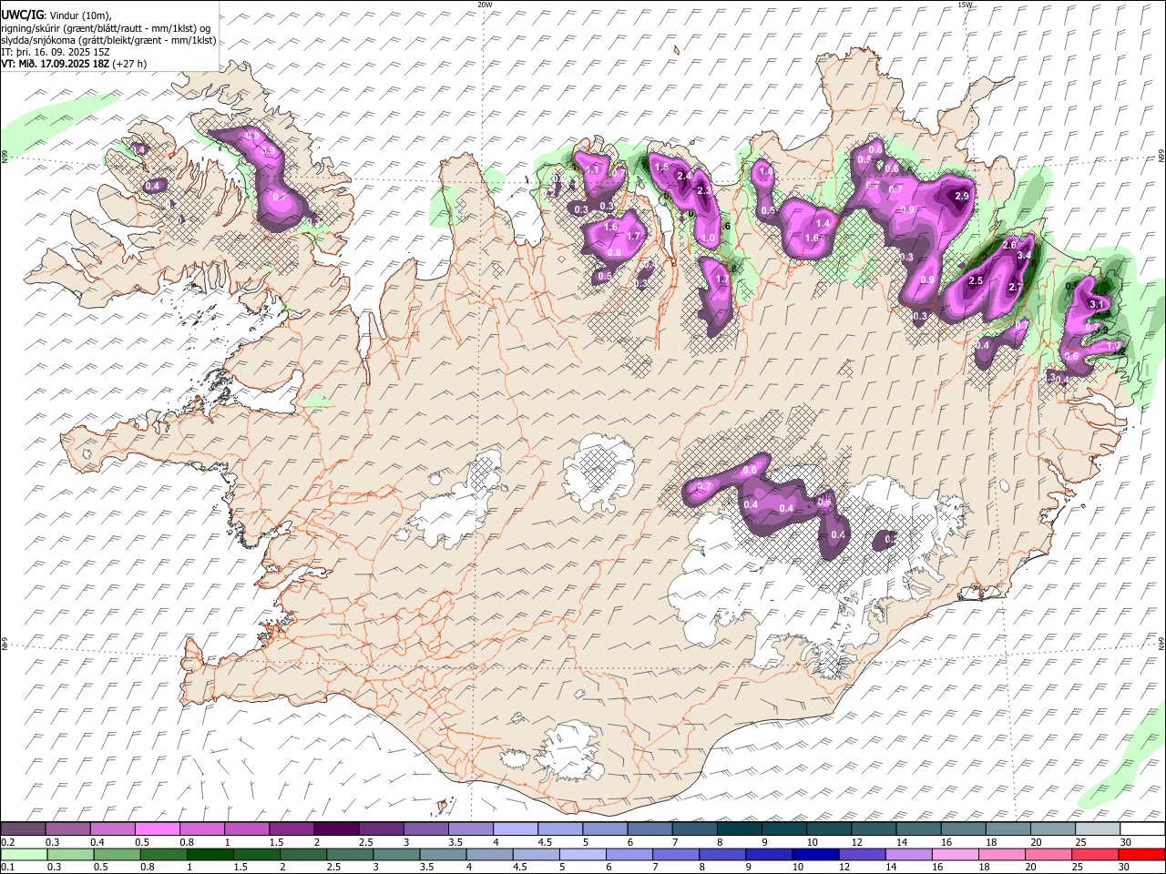Click the '2.9' snowfall value on map
This screenshot has width=1166, height=874.
click(x=962, y=196)
